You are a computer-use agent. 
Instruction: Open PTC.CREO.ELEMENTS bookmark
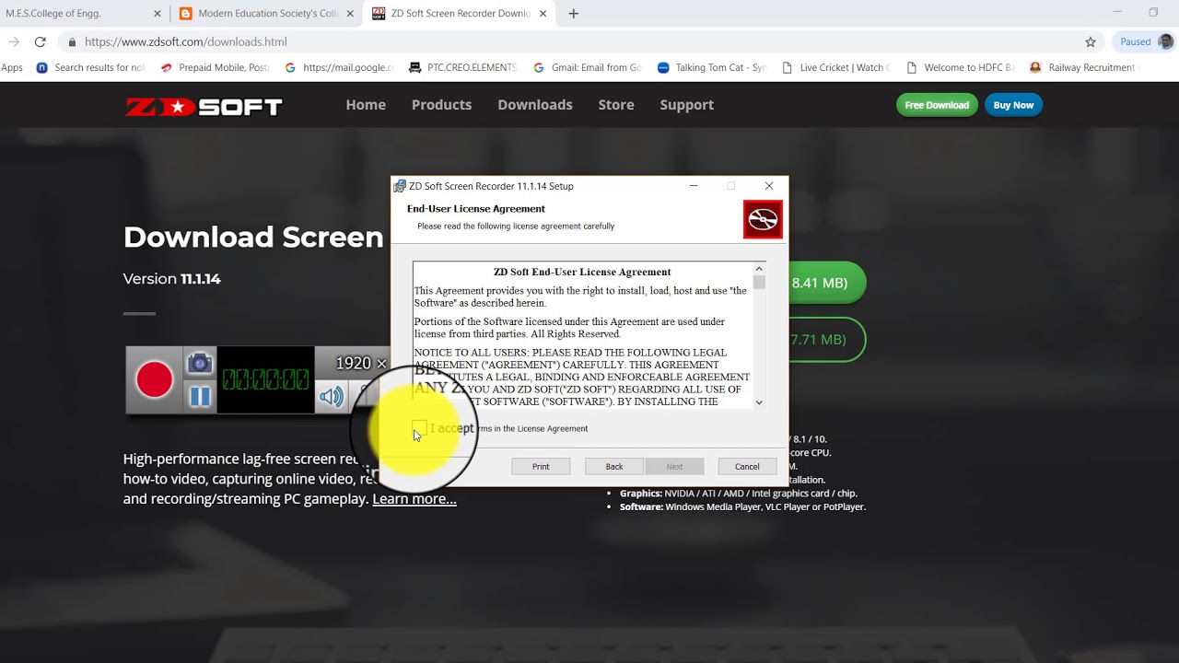click(x=462, y=67)
